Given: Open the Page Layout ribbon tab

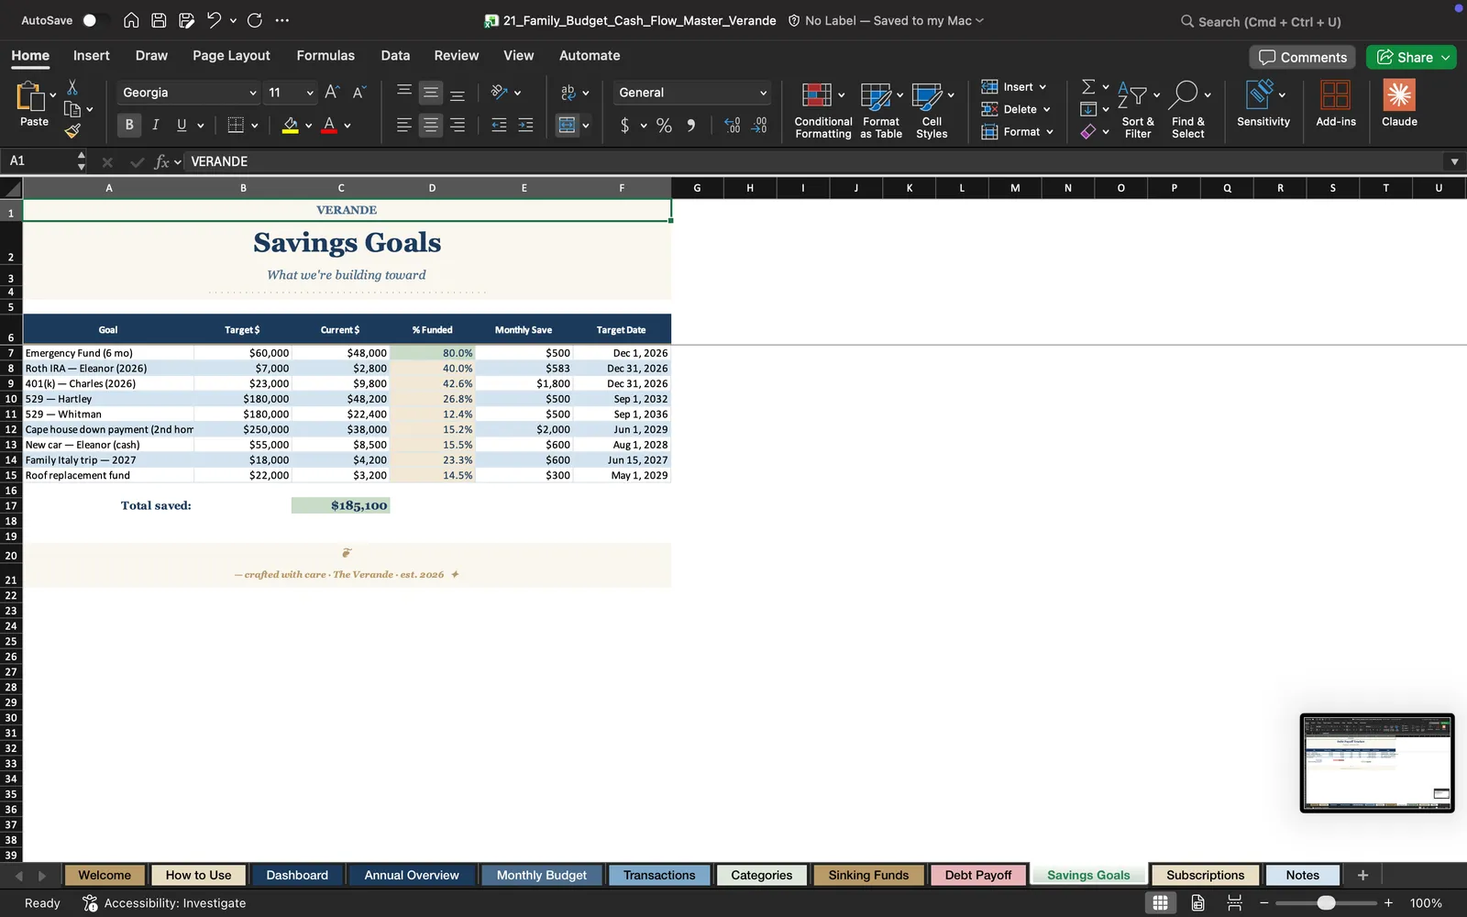Looking at the screenshot, I should (x=231, y=55).
